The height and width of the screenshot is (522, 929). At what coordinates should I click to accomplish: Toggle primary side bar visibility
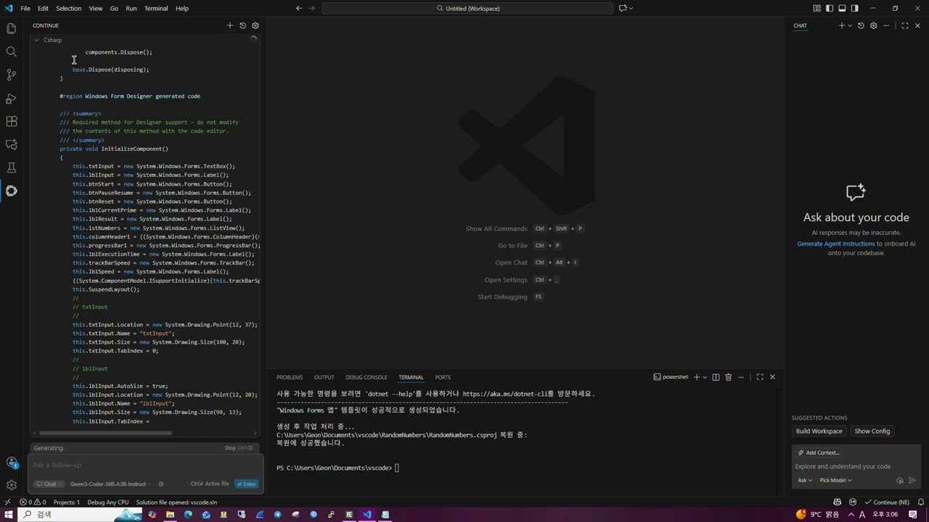coord(830,8)
